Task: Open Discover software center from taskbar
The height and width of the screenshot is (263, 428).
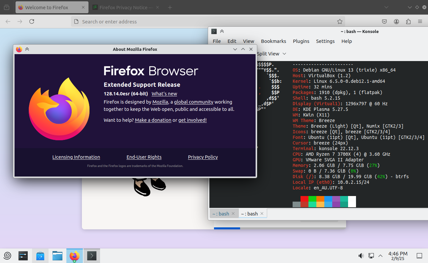Action: [x=40, y=255]
